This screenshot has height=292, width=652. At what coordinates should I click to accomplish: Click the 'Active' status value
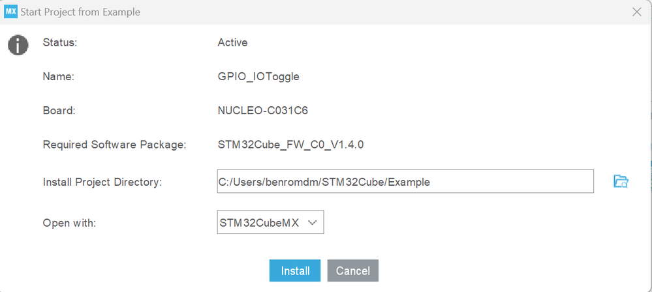(x=232, y=42)
